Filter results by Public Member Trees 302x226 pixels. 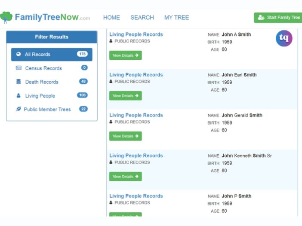(52, 109)
